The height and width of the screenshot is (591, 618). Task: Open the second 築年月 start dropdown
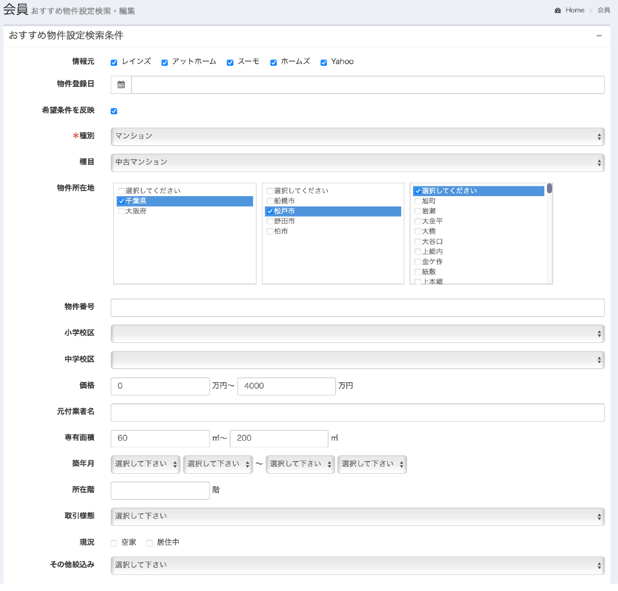click(218, 464)
